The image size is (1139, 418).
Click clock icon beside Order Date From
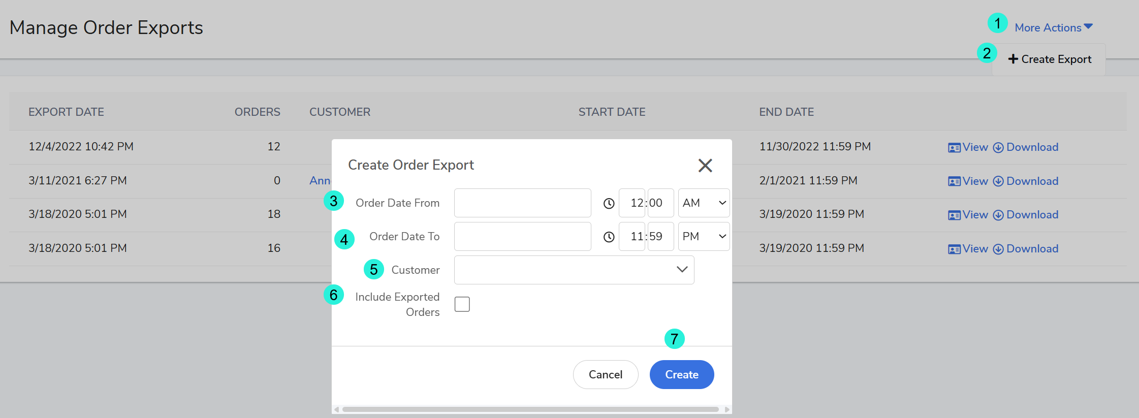pos(609,204)
